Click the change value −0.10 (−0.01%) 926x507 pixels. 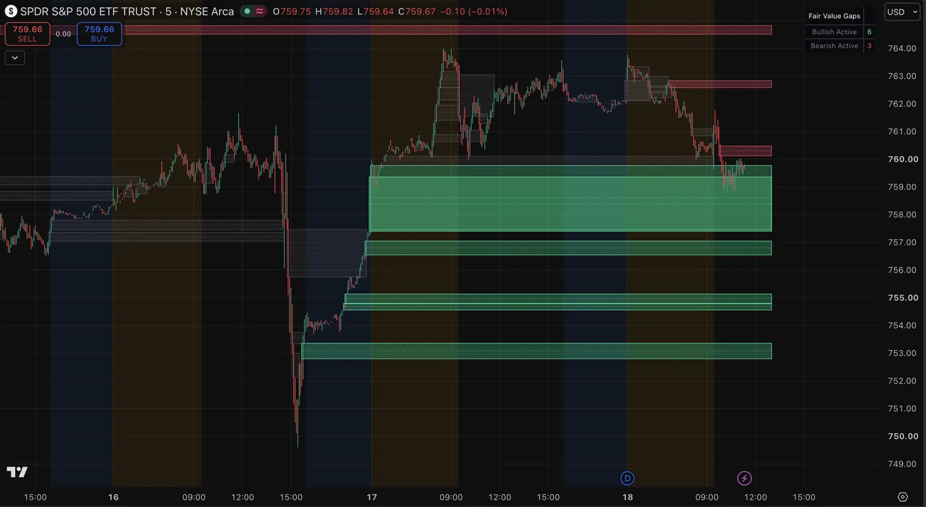point(474,11)
